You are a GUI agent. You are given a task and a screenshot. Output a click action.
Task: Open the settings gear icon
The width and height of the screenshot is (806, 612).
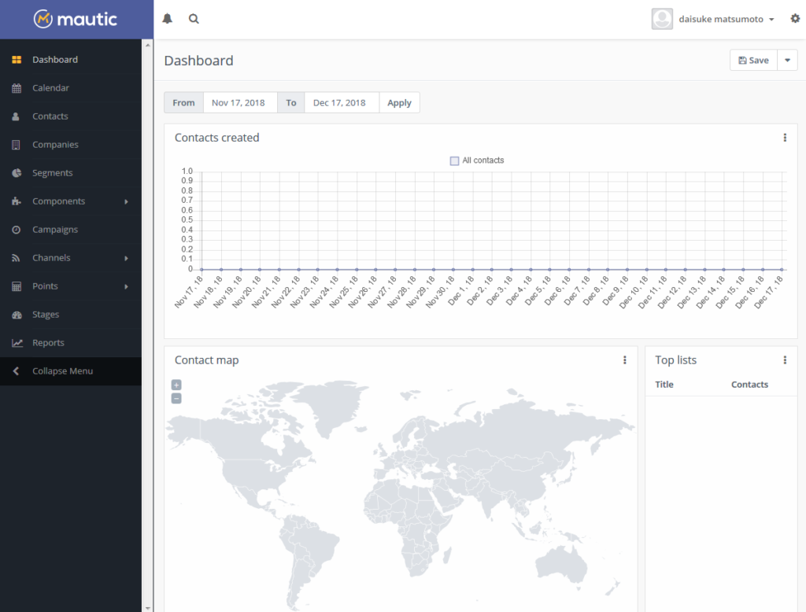click(x=795, y=19)
